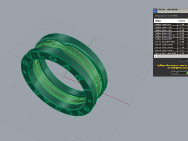Select the White Gold:14K PdW row
This screenshot has height=141, width=188.
point(171,53)
